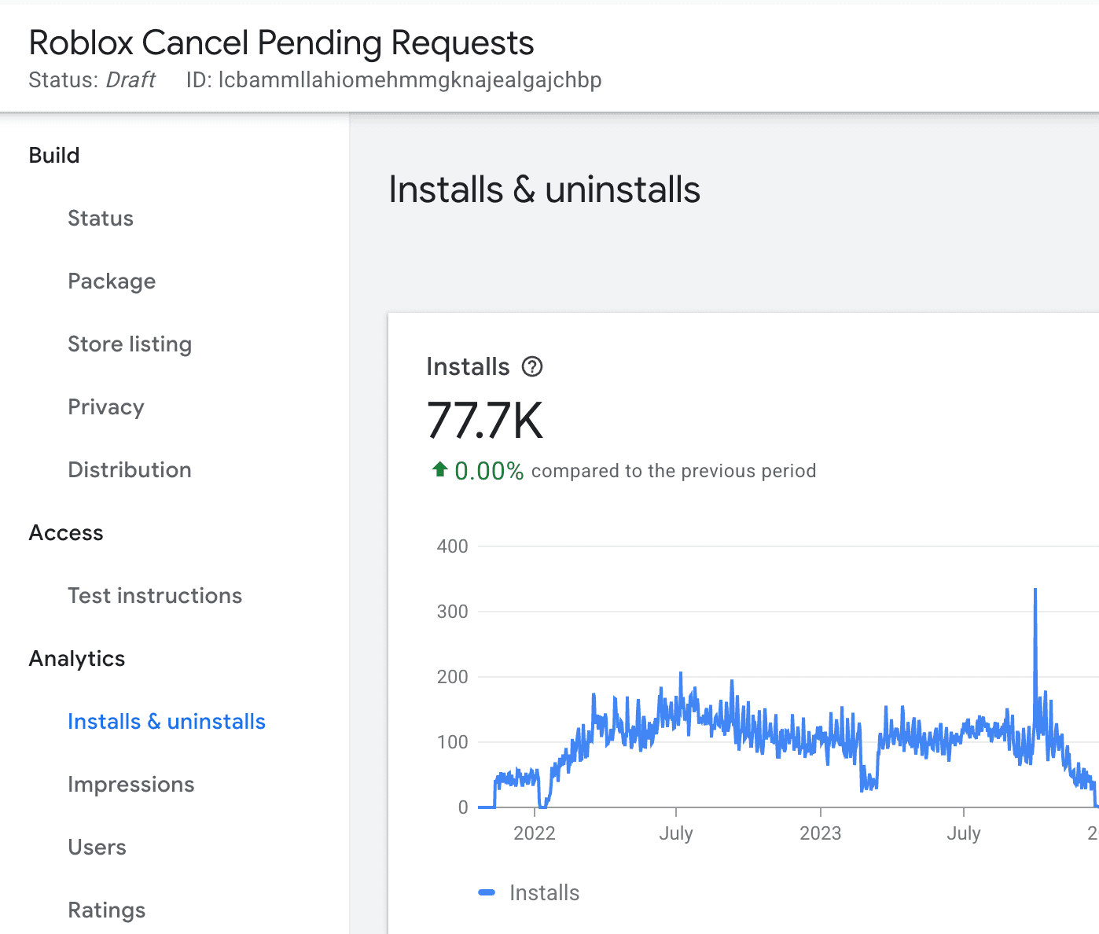Open the Privacy section
Viewport: 1099px width, 934px height.
tap(106, 406)
